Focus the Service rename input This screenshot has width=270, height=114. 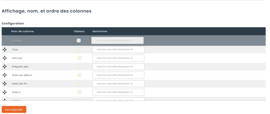point(118,58)
